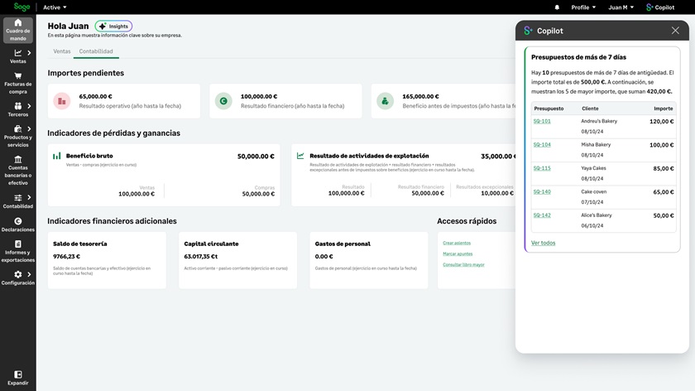Click the Capital circulante card
The image size is (695, 391).
pyautogui.click(x=237, y=260)
